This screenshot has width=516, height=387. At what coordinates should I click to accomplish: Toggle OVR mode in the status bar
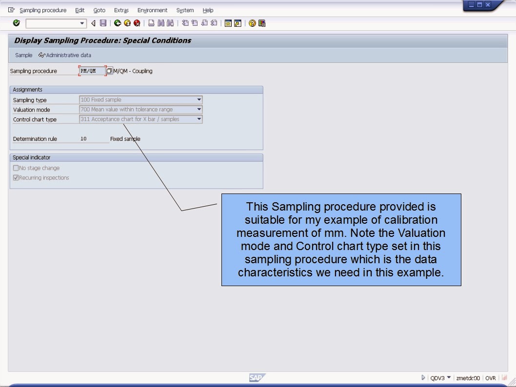490,378
